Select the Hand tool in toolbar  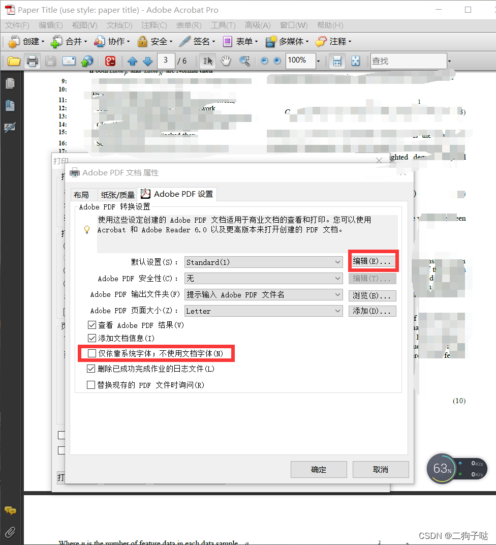[x=226, y=60]
